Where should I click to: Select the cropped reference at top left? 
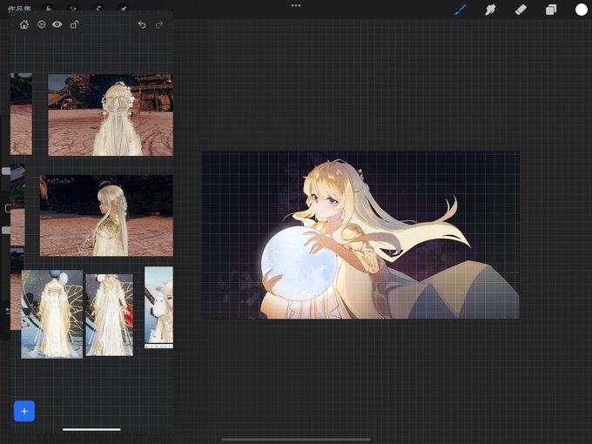(x=21, y=114)
